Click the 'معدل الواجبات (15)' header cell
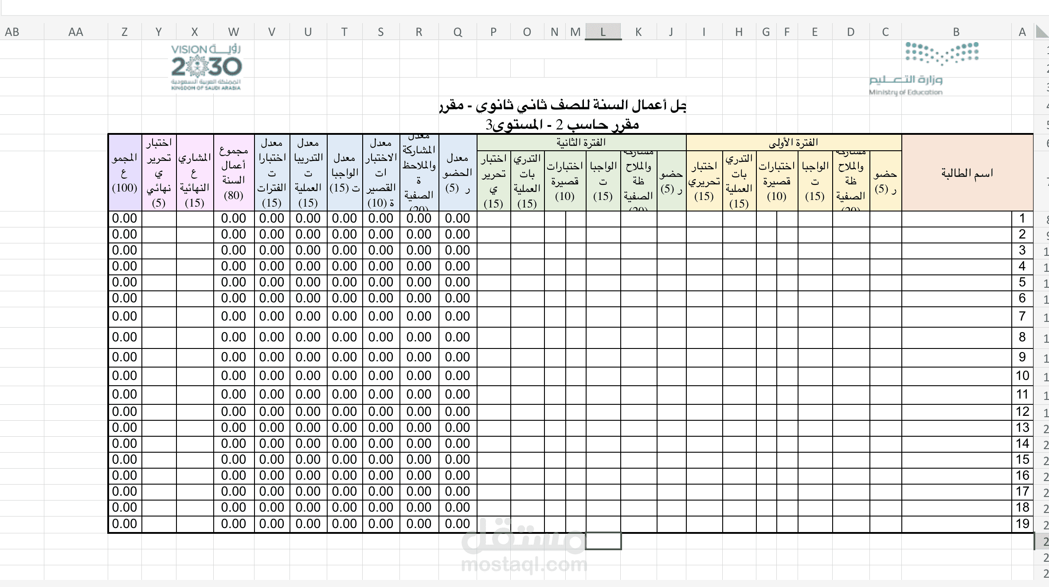Screen dimensions: 1049x587 [344, 172]
